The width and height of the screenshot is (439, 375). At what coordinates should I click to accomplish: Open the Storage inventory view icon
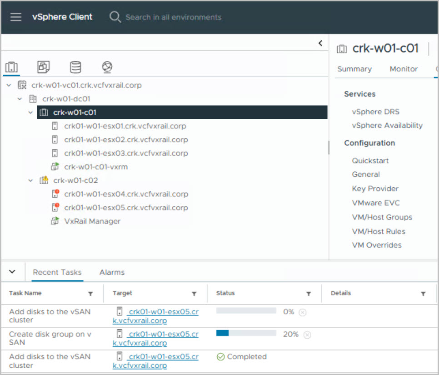75,67
